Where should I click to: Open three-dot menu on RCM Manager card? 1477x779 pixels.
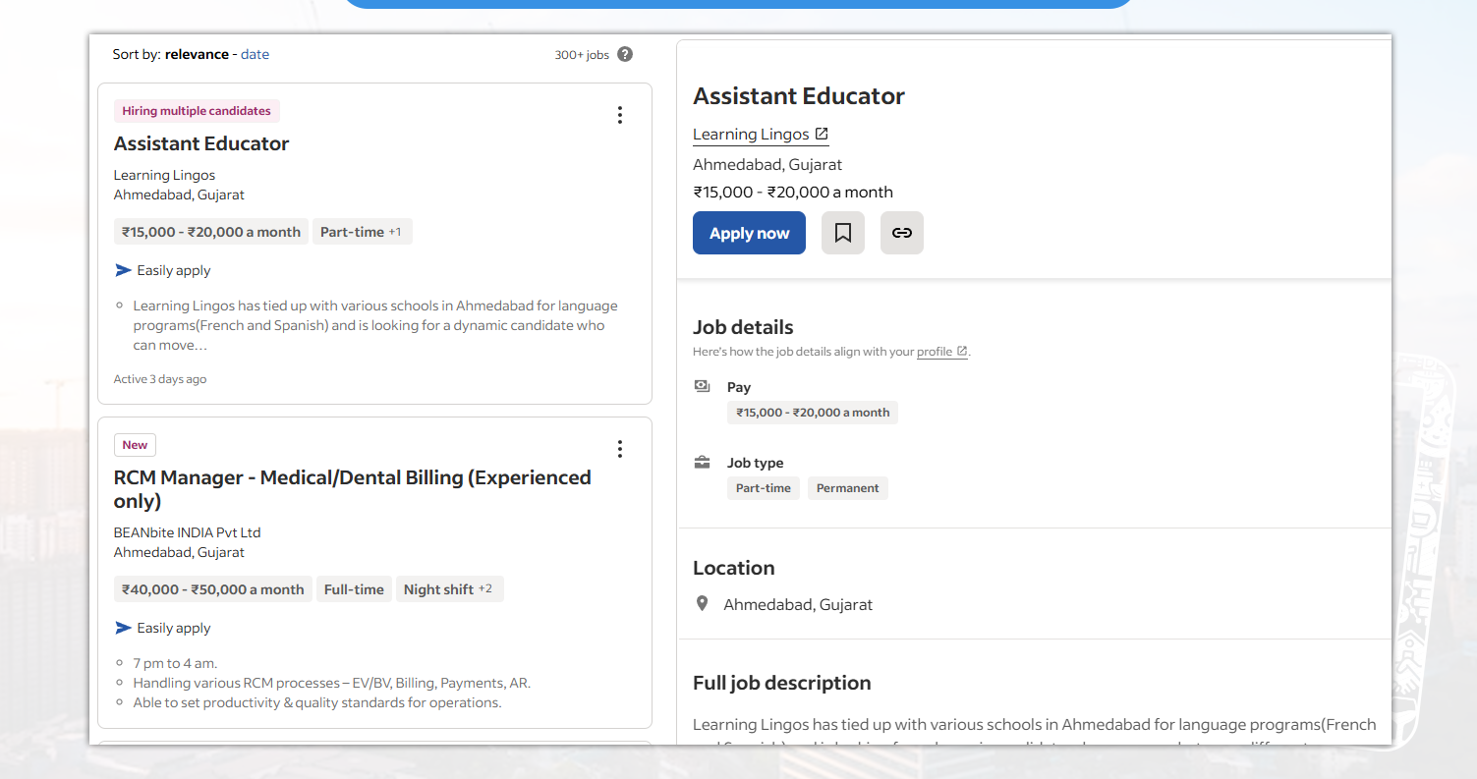619,449
